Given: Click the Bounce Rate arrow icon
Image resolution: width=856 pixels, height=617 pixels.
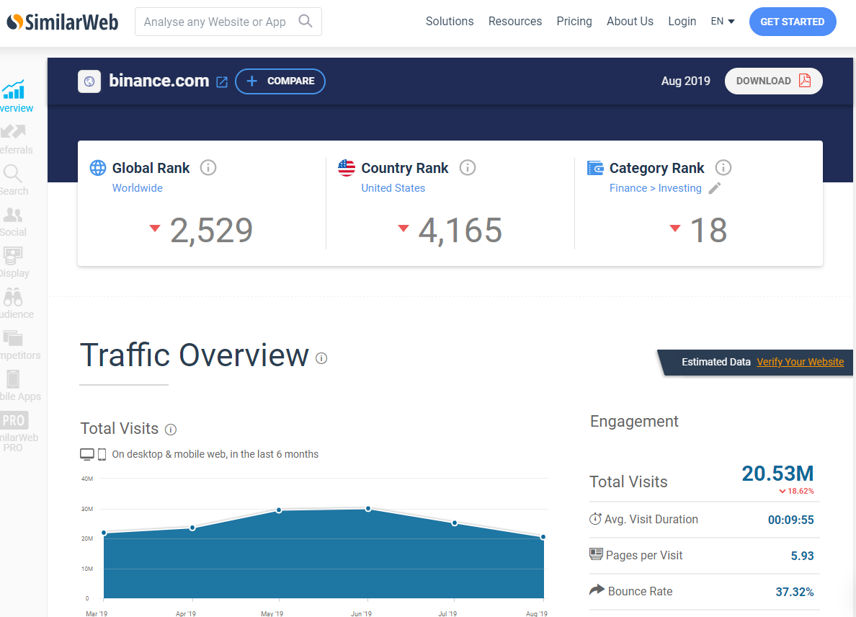Looking at the screenshot, I should pyautogui.click(x=597, y=590).
